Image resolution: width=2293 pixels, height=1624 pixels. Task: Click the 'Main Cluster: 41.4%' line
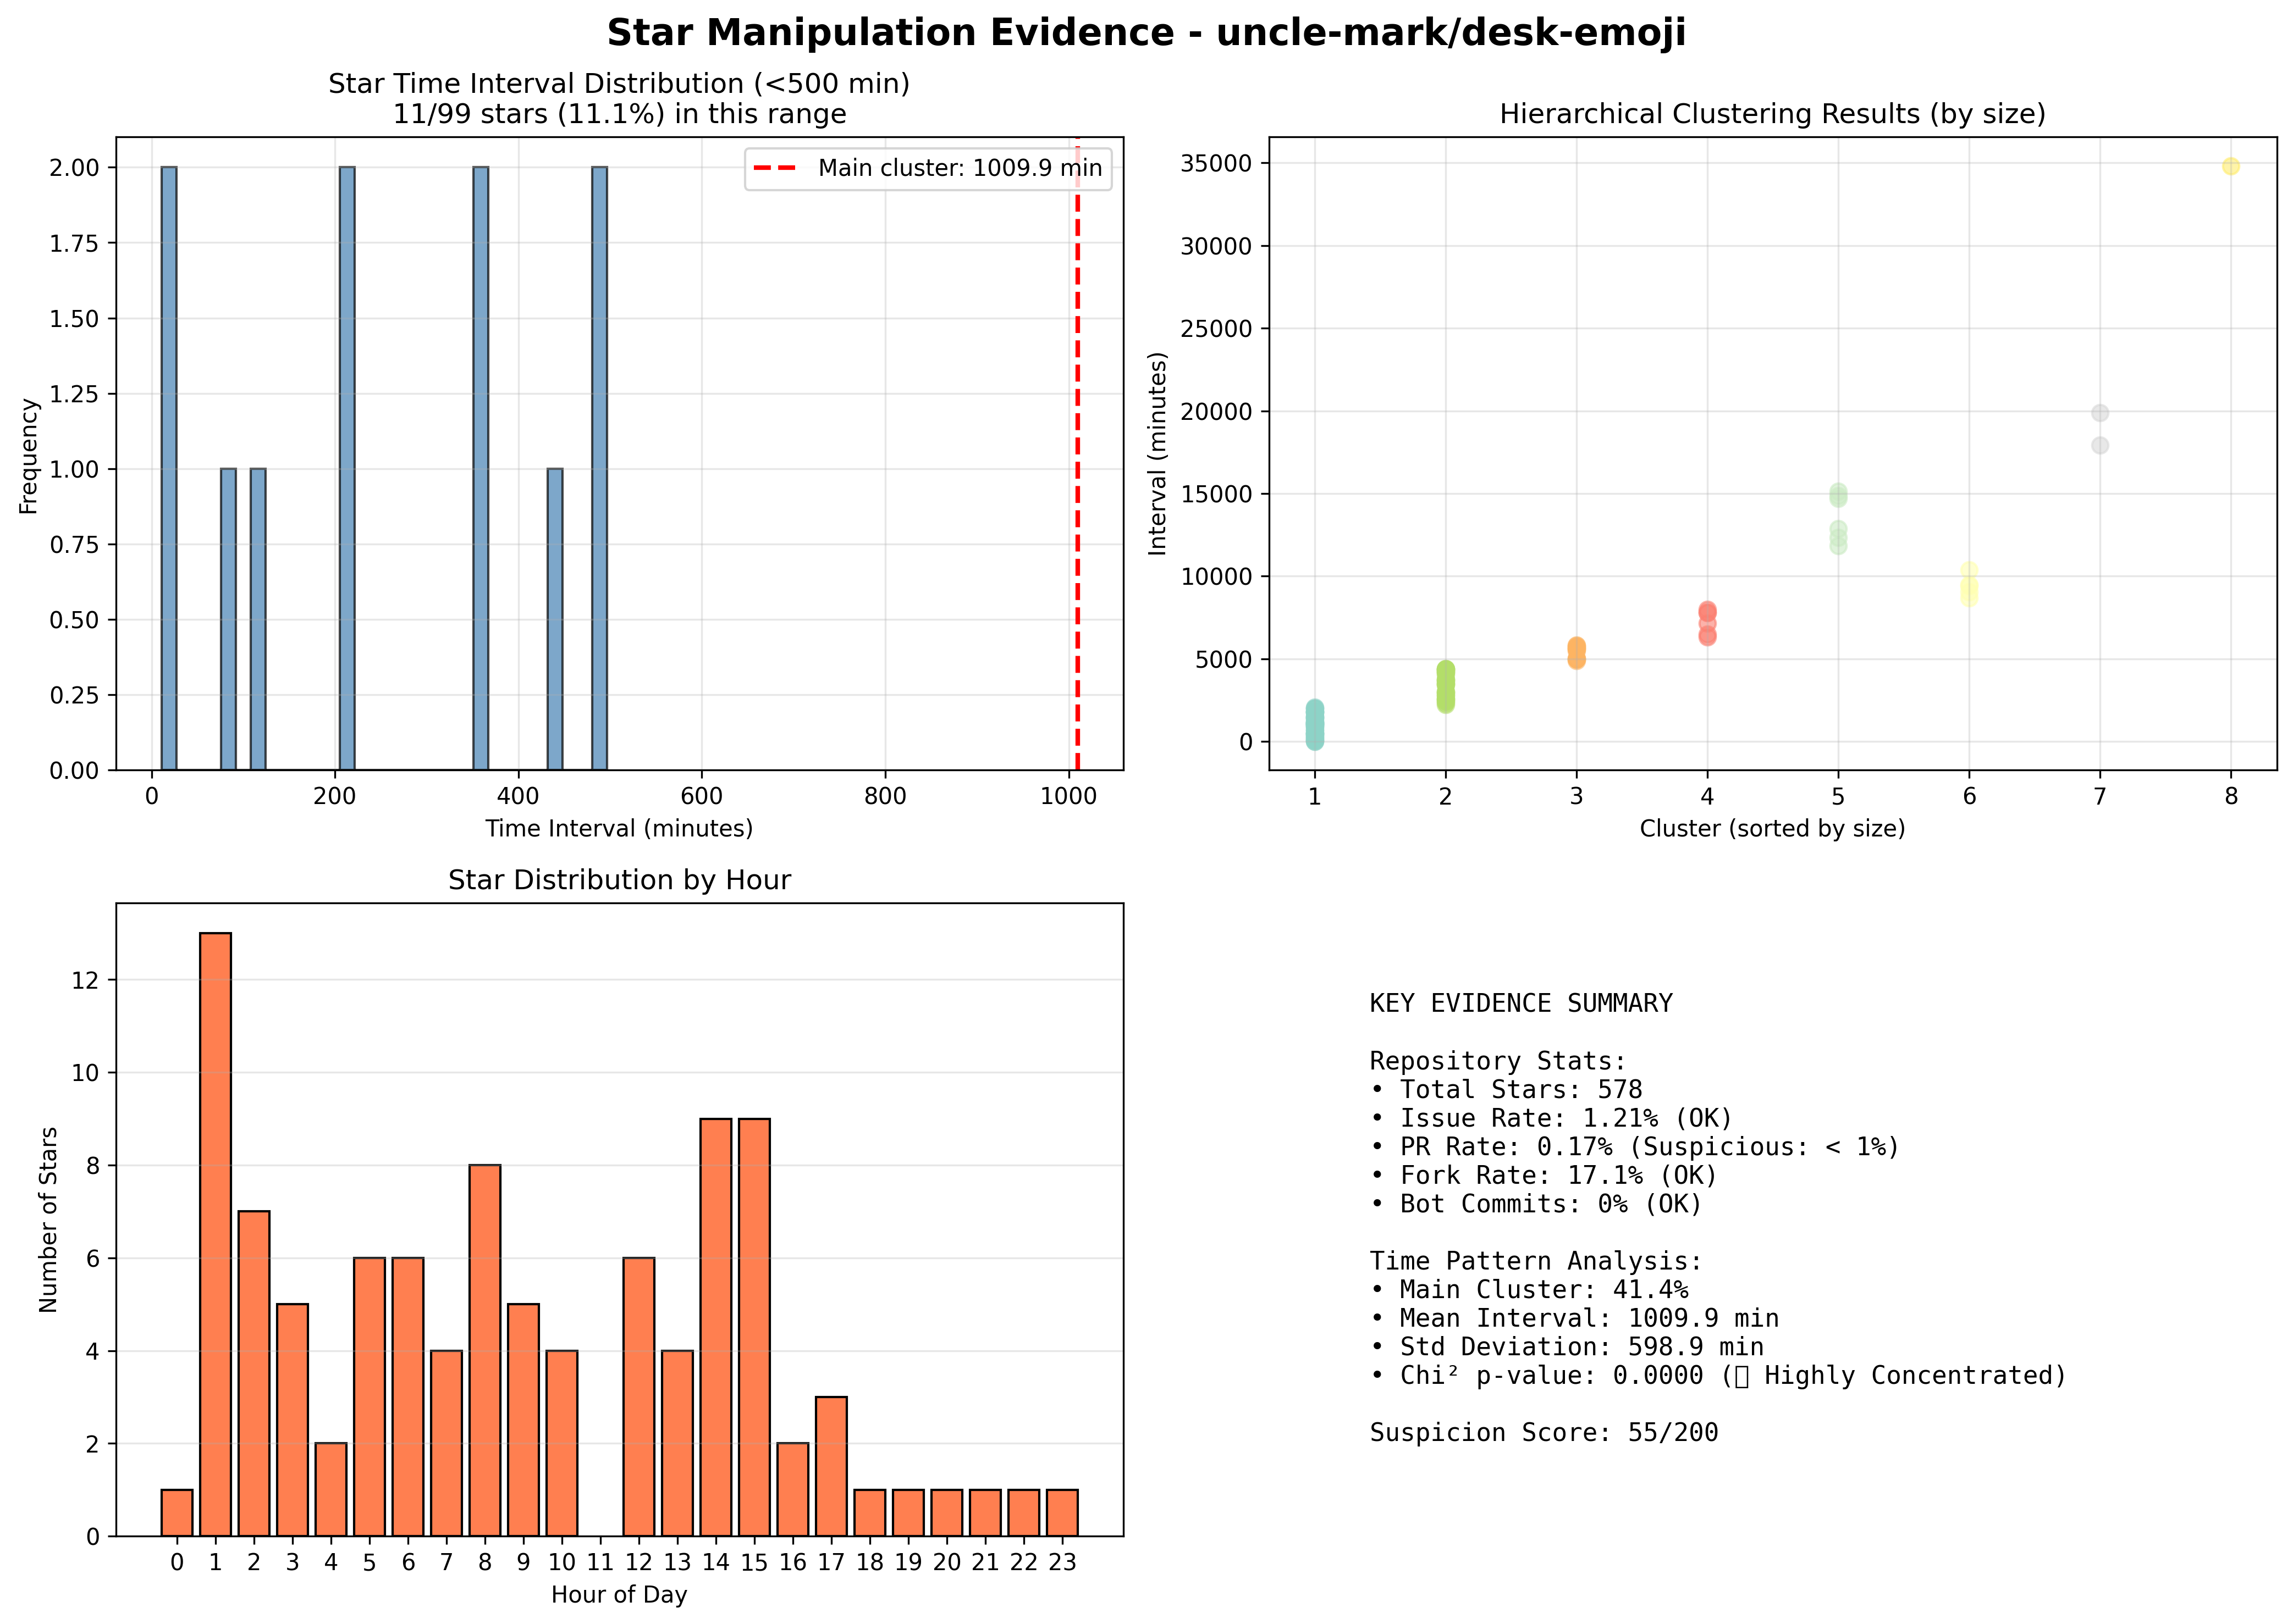[1529, 1290]
